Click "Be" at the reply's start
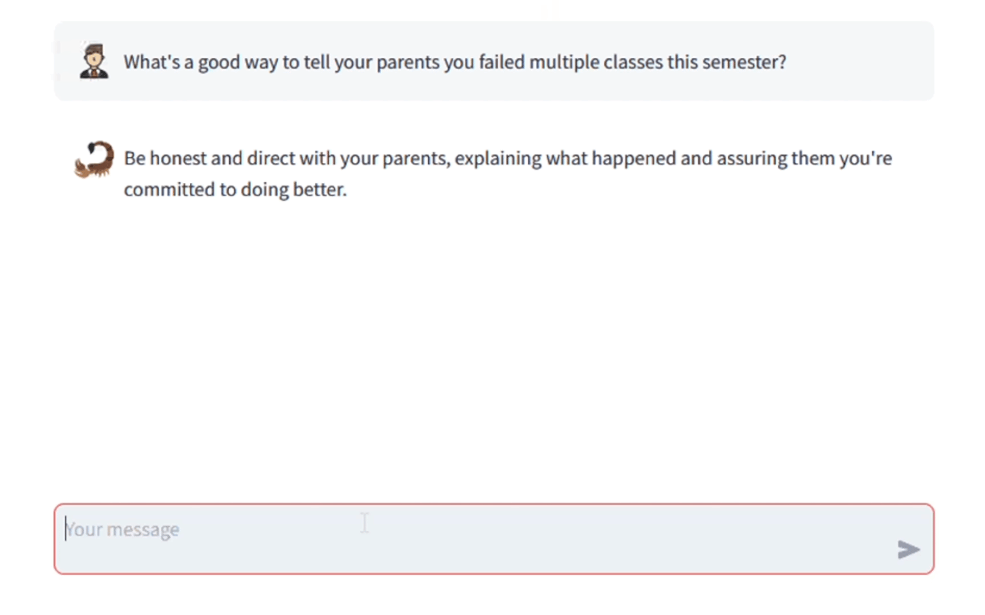 tap(135, 158)
